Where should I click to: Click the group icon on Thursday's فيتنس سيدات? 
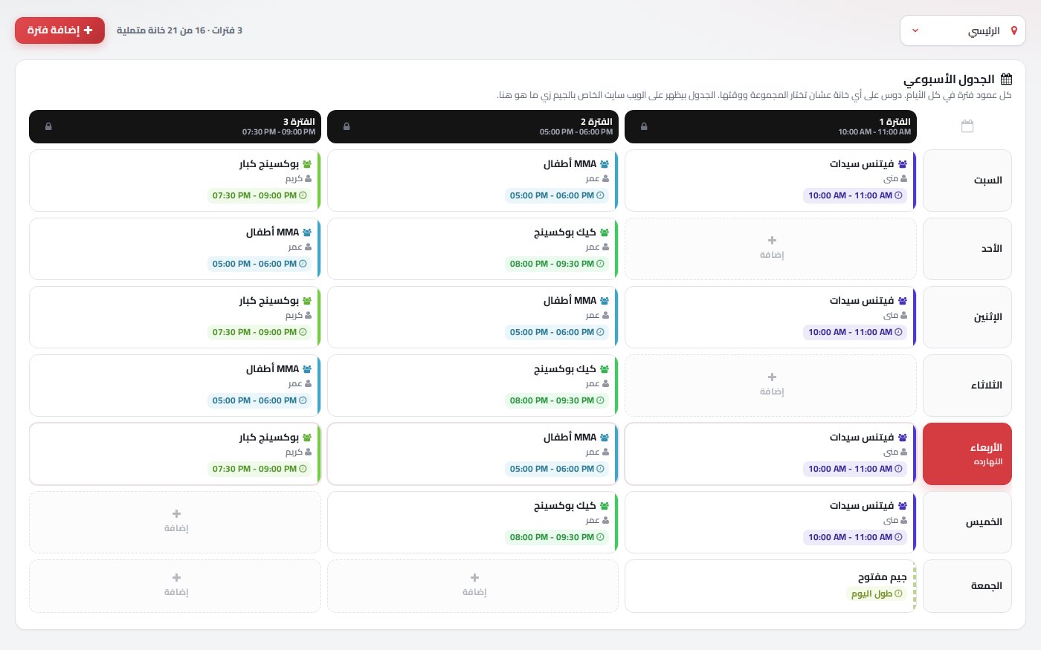903,506
